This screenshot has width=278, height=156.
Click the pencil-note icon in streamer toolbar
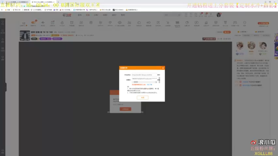point(158,23)
